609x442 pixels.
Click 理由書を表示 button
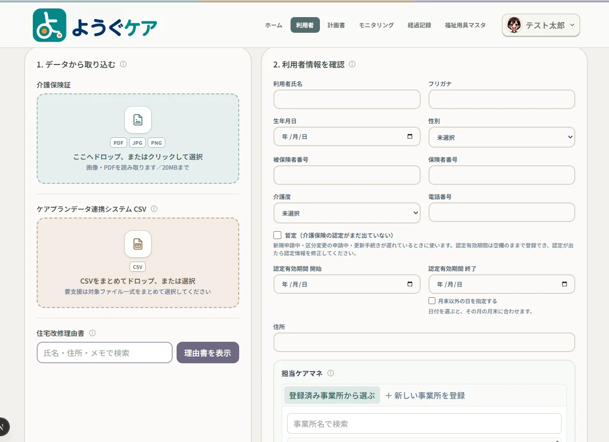click(208, 353)
